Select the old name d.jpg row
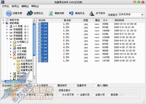This screenshot has width=146, height=104. point(44,34)
